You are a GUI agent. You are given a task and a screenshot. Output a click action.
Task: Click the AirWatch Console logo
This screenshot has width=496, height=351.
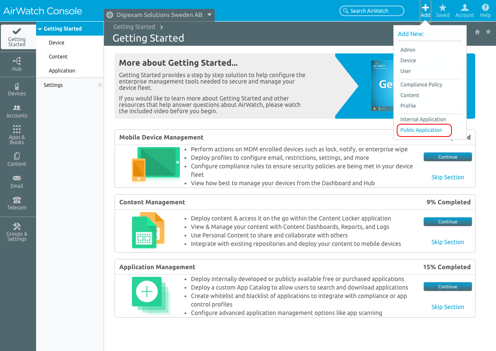point(43,11)
